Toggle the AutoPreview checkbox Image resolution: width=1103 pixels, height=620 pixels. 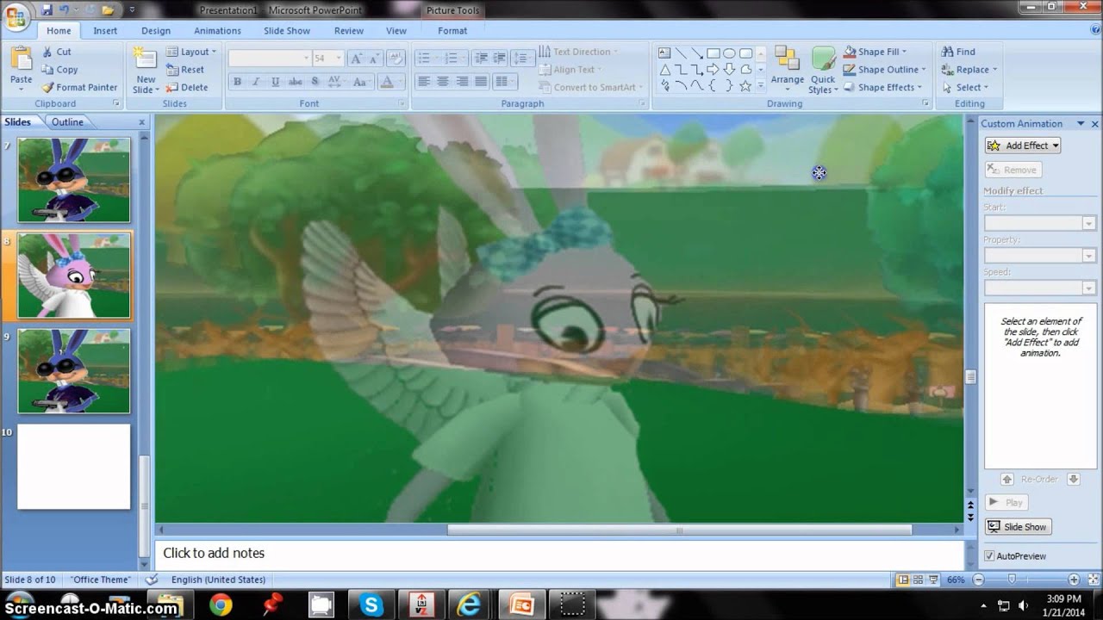tap(989, 556)
